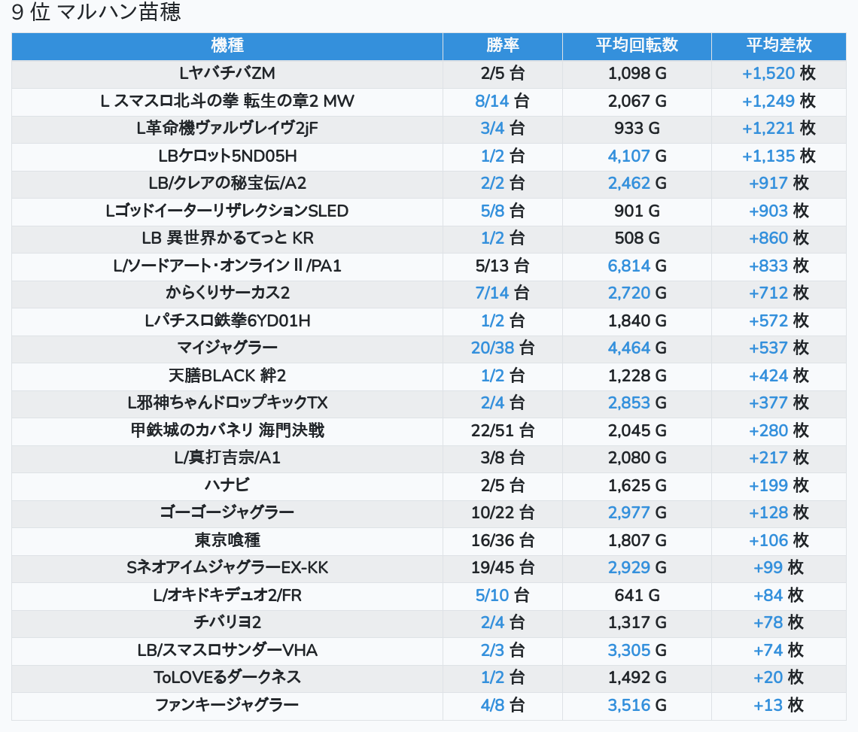Select L邪神ちゃんドロップキックTX name

point(227,403)
